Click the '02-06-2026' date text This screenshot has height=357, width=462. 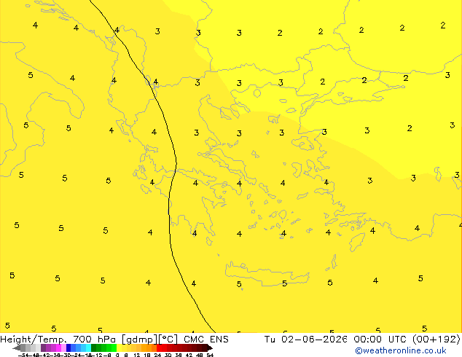314,340
